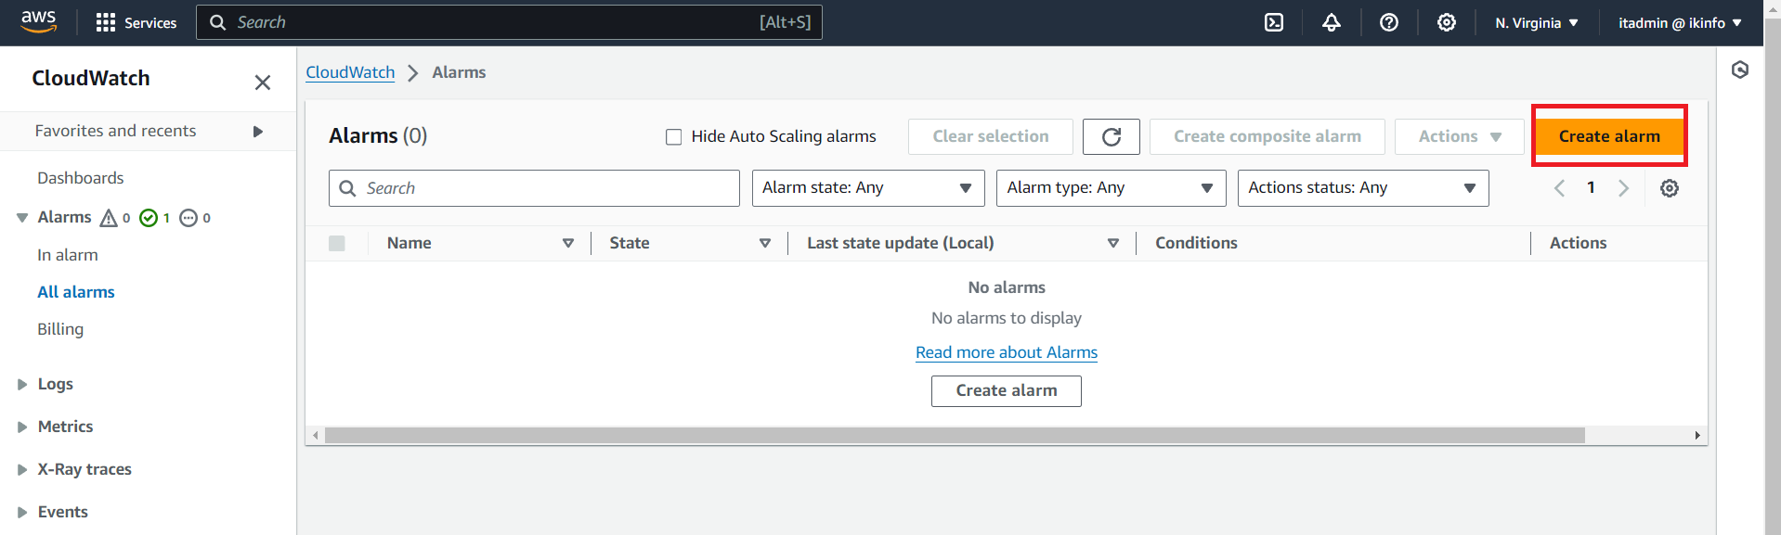Check the select-all alarms checkbox
This screenshot has height=535, width=1781.
tap(337, 242)
